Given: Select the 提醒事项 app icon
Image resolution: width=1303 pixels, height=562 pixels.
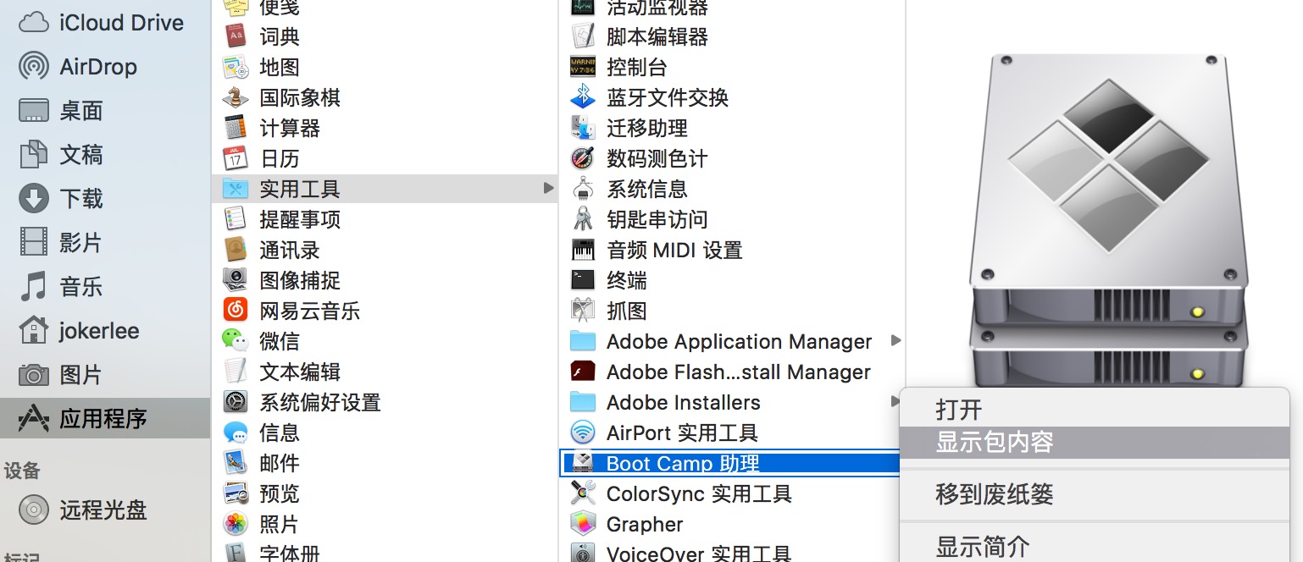Looking at the screenshot, I should [x=235, y=219].
